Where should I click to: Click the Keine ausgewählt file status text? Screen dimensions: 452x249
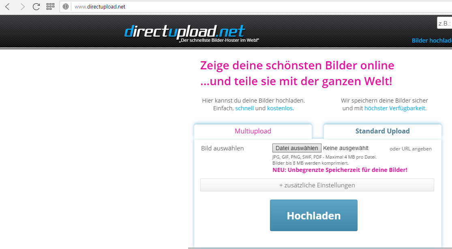(346, 148)
